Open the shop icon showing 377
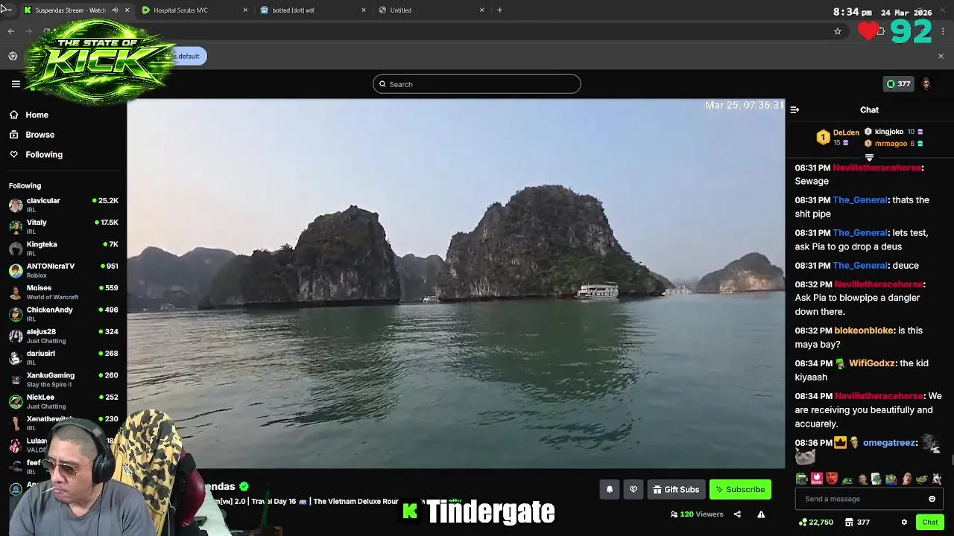Viewport: 954px width, 536px height. (x=857, y=523)
